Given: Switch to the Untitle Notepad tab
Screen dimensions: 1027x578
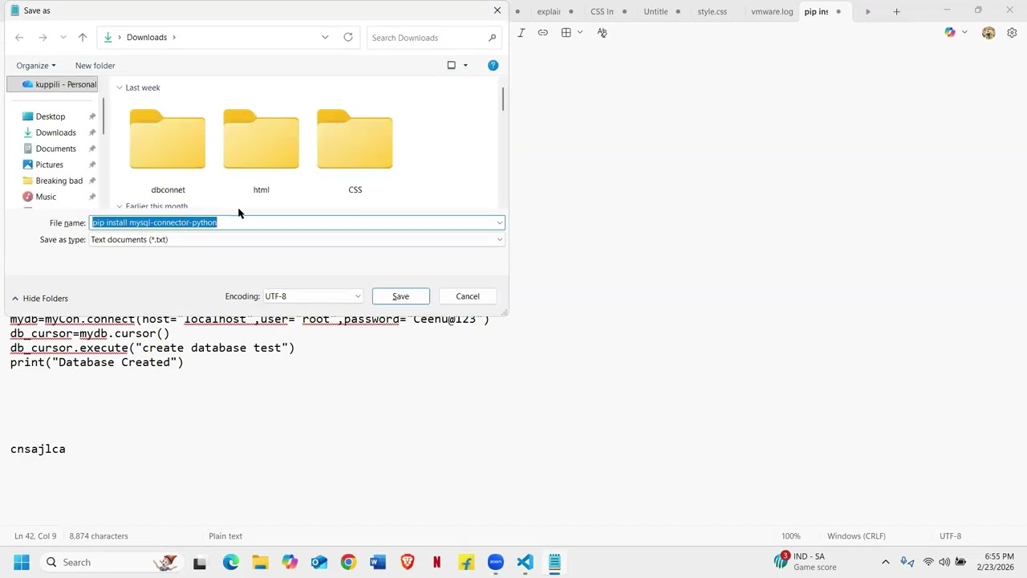Looking at the screenshot, I should click(x=656, y=12).
